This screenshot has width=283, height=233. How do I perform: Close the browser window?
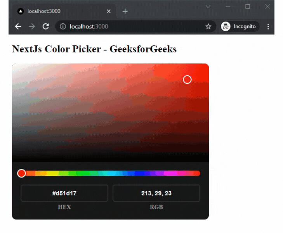coord(267,7)
